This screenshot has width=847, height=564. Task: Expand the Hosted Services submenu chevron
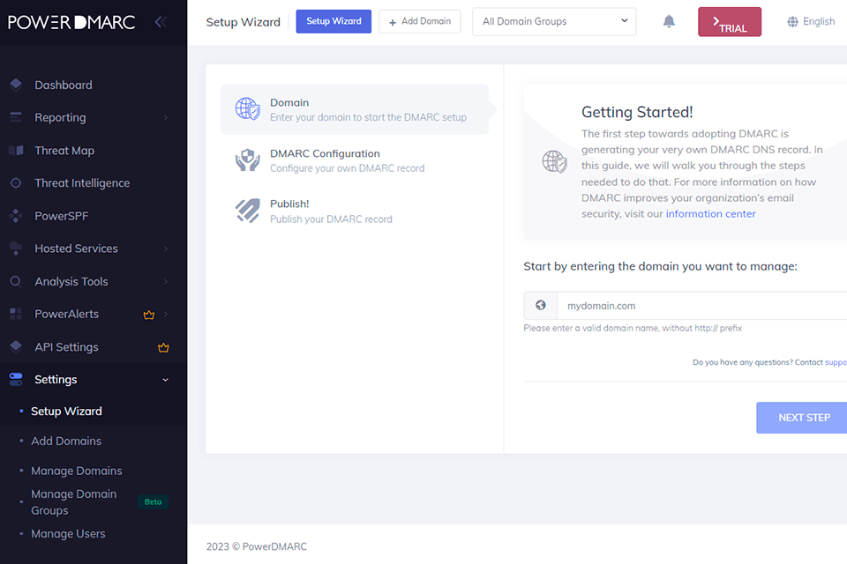tap(166, 249)
